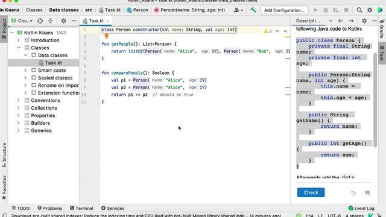386x217 pixels.
Task: Click the Smart casts checkbox icon
Action: tap(34, 71)
